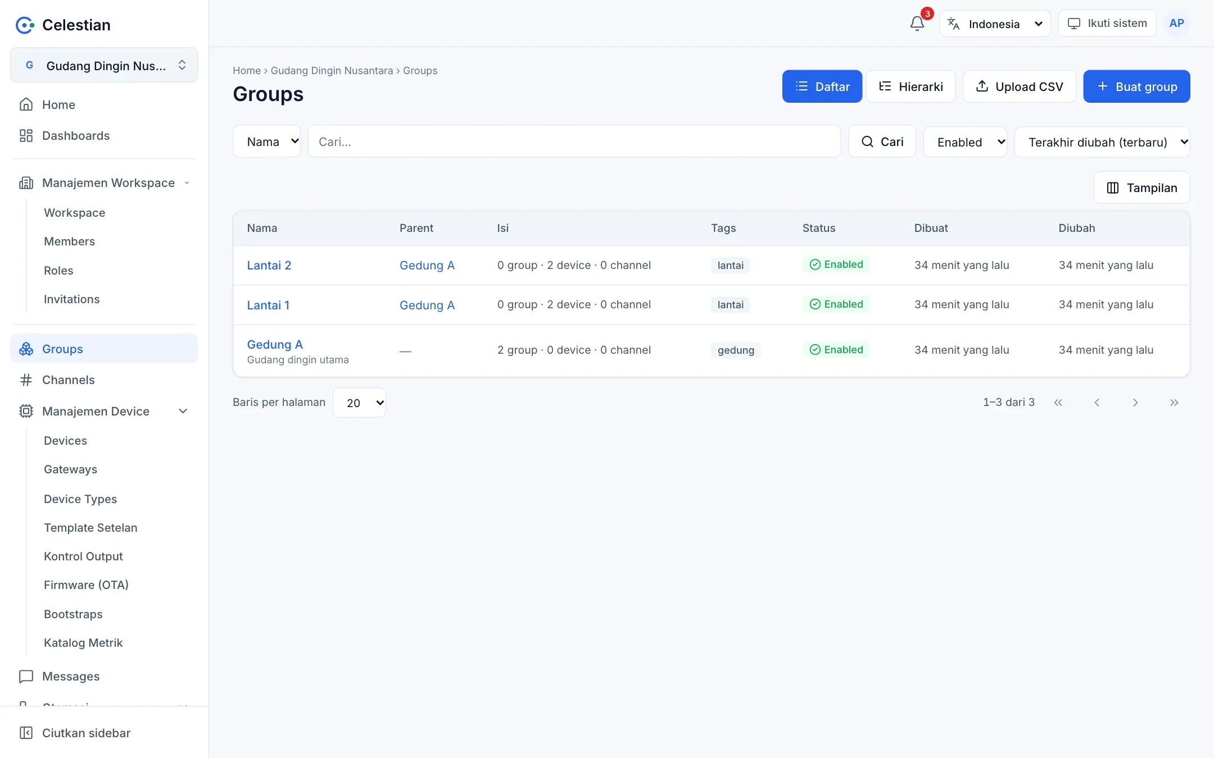This screenshot has width=1214, height=758.
Task: Open the notifications bell
Action: (x=917, y=24)
